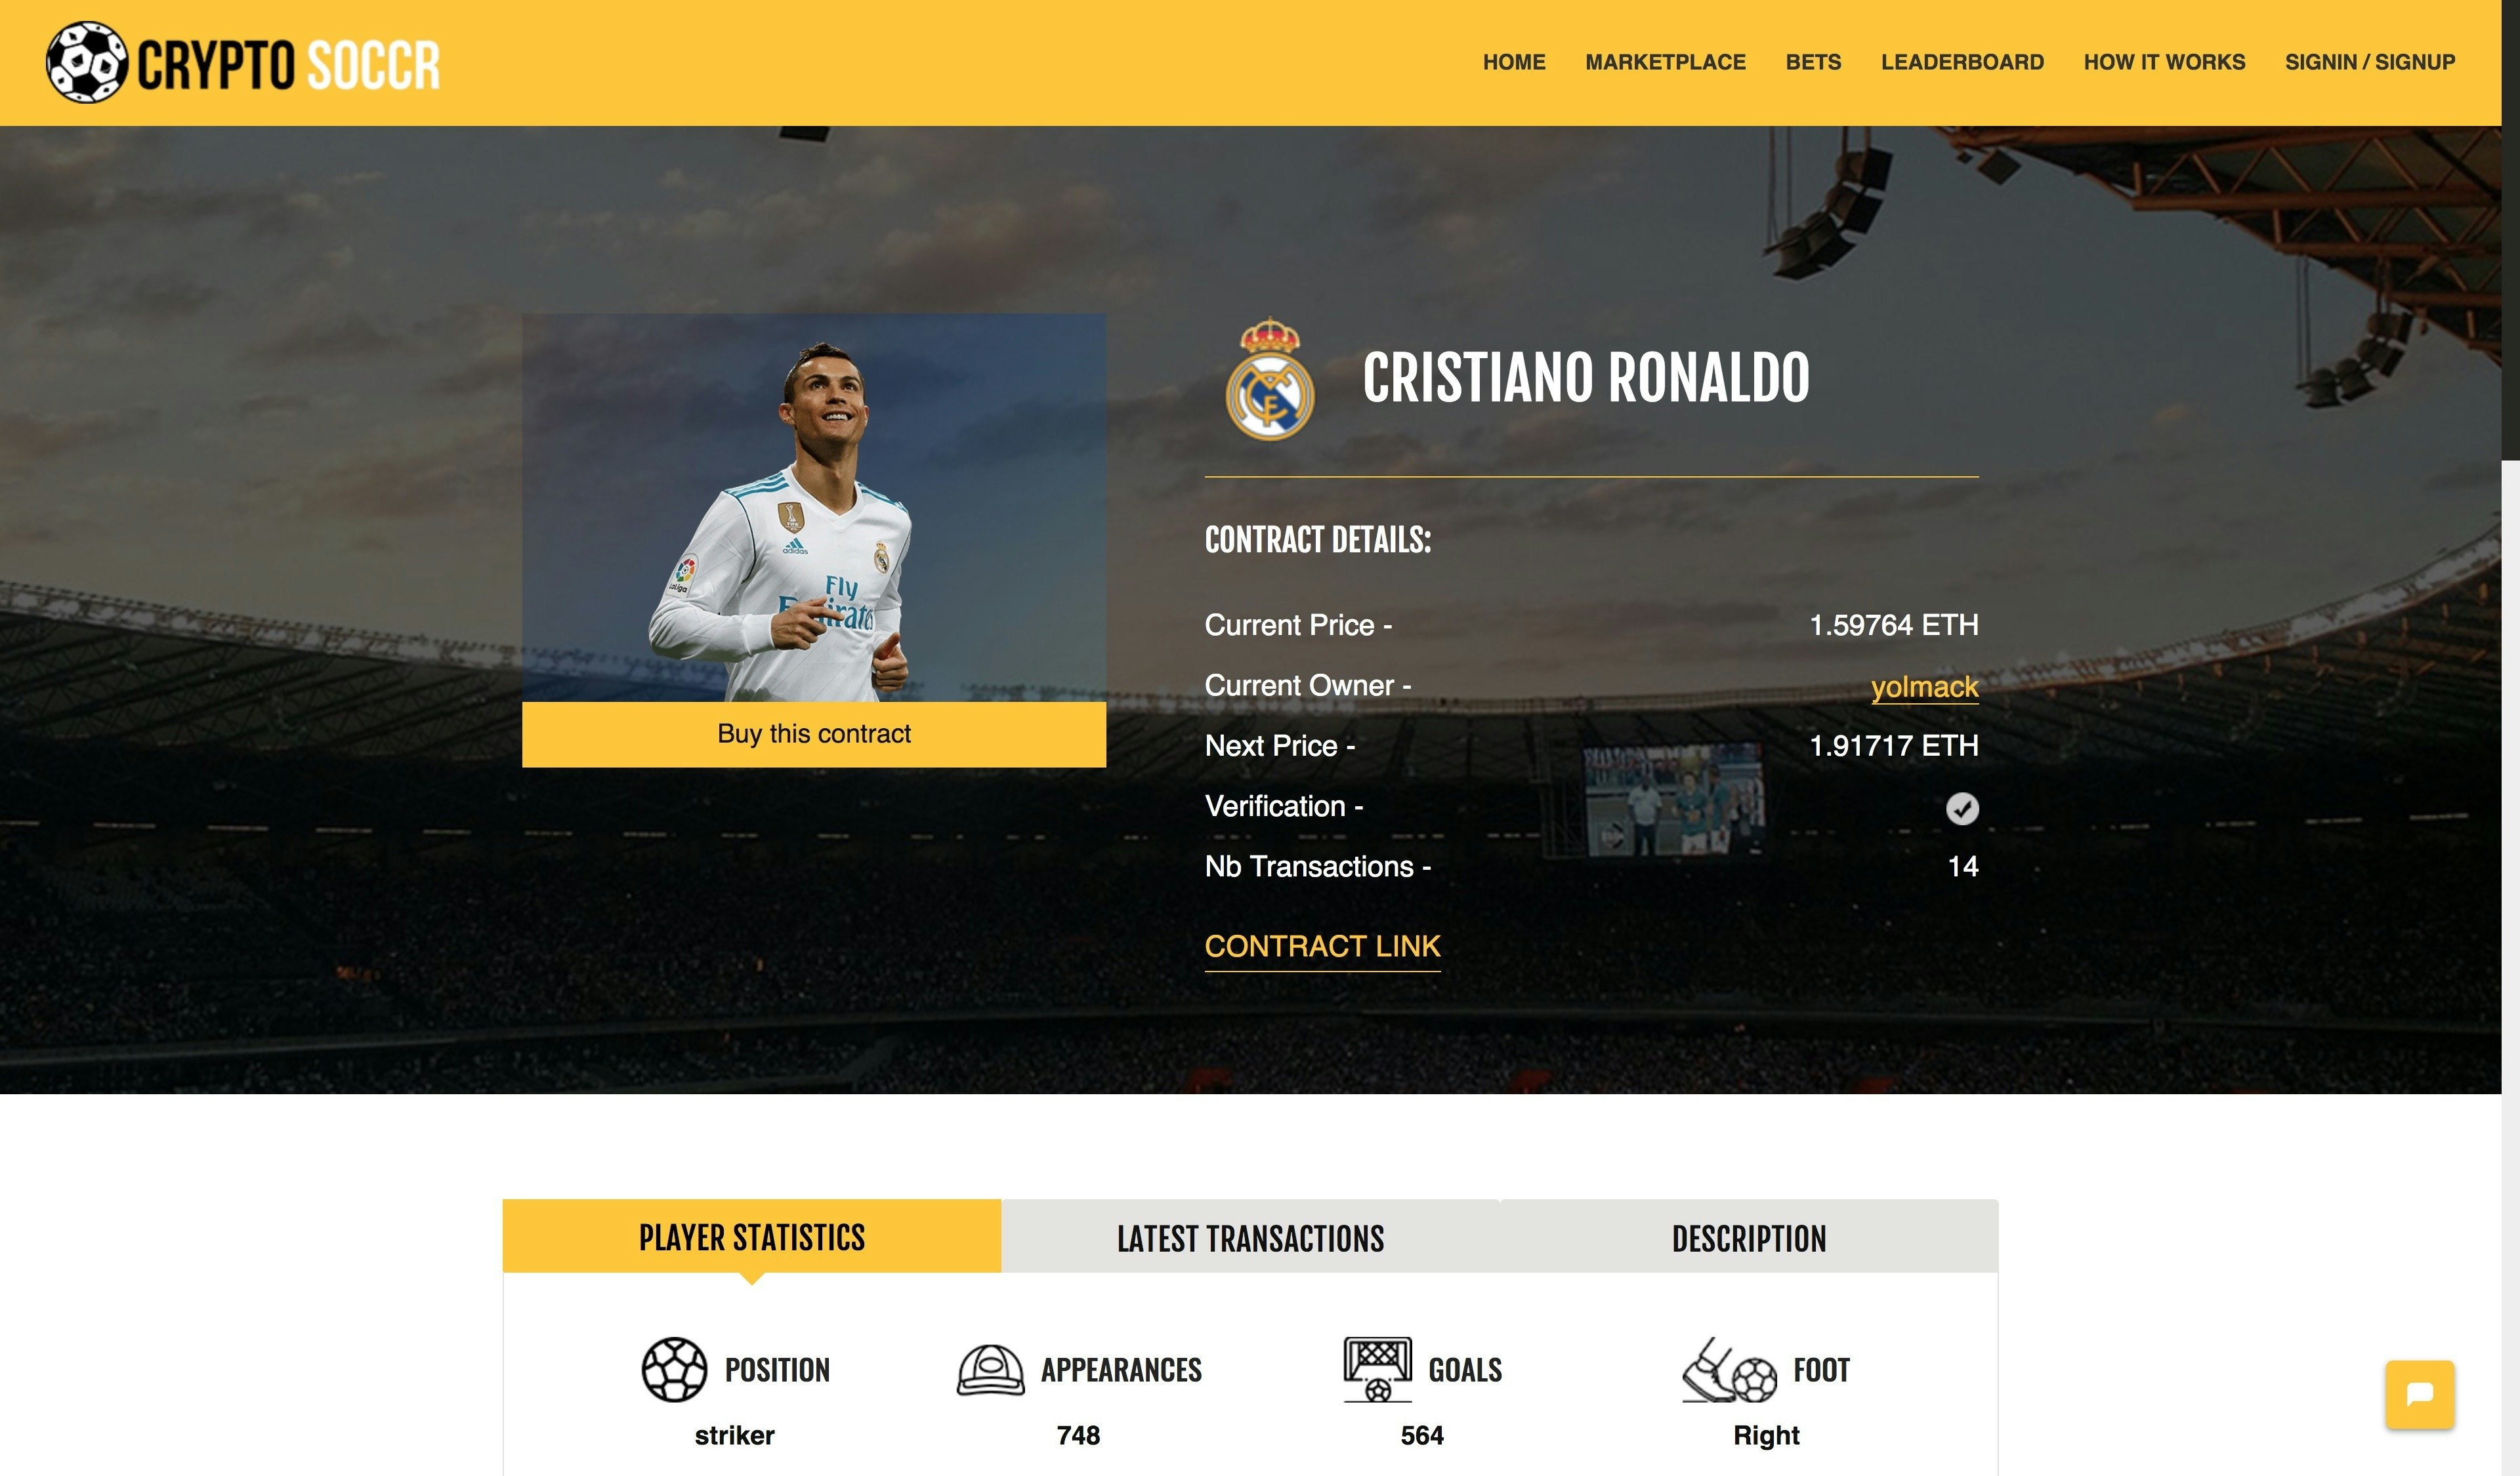2520x1476 pixels.
Task: Click the Real Madrid club crest
Action: [1269, 379]
